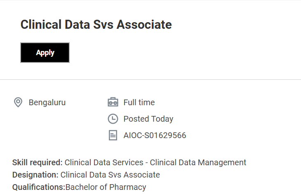Image resolution: width=301 pixels, height=194 pixels.
Task: Click the Bachelor of Pharmacy text
Action: (x=106, y=187)
